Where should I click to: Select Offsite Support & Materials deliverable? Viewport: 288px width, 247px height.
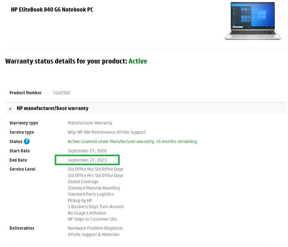(94, 234)
